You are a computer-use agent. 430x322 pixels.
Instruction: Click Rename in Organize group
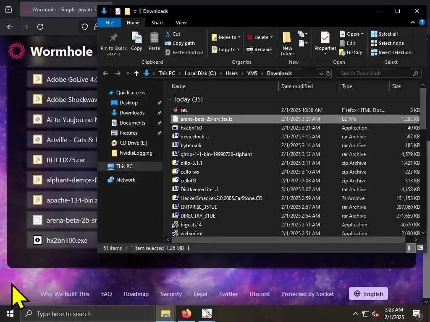pos(259,49)
